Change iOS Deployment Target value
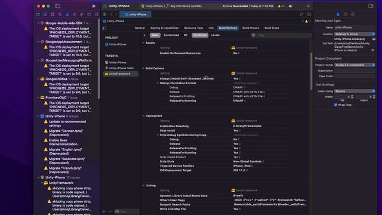The height and width of the screenshot is (215, 382). [x=240, y=170]
